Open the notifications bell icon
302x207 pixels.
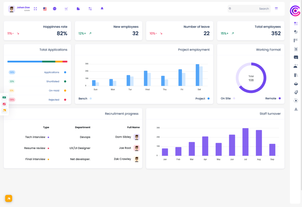click(x=102, y=9)
